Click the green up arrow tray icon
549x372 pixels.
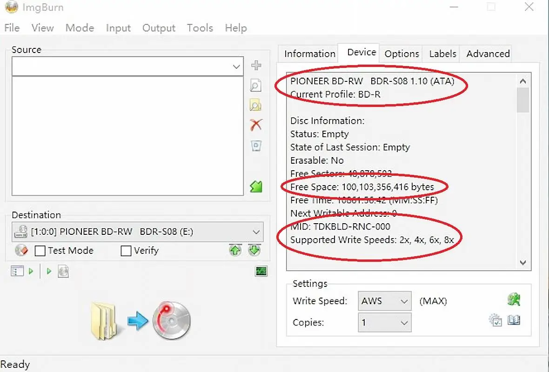coord(235,250)
